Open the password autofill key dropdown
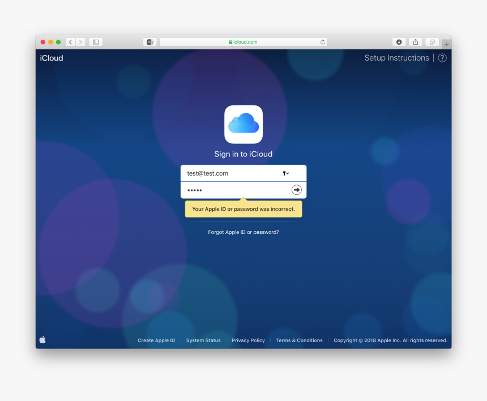Viewport: 487px width, 401px height. 286,173
